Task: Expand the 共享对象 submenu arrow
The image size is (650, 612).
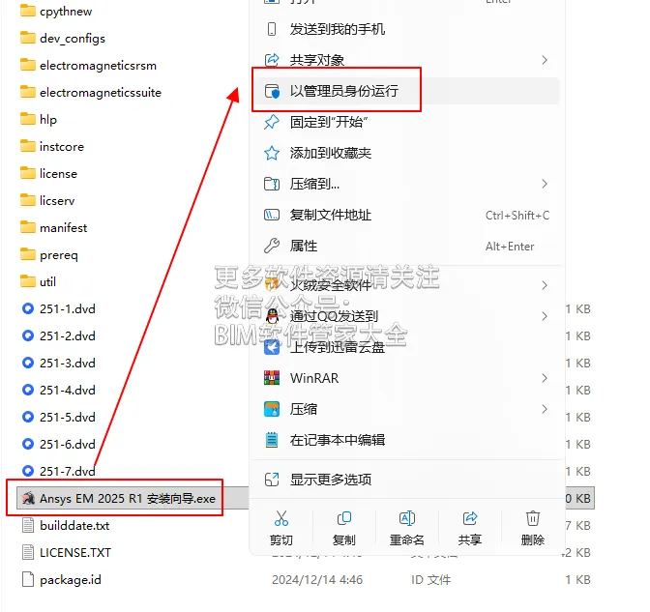Action: coord(545,60)
